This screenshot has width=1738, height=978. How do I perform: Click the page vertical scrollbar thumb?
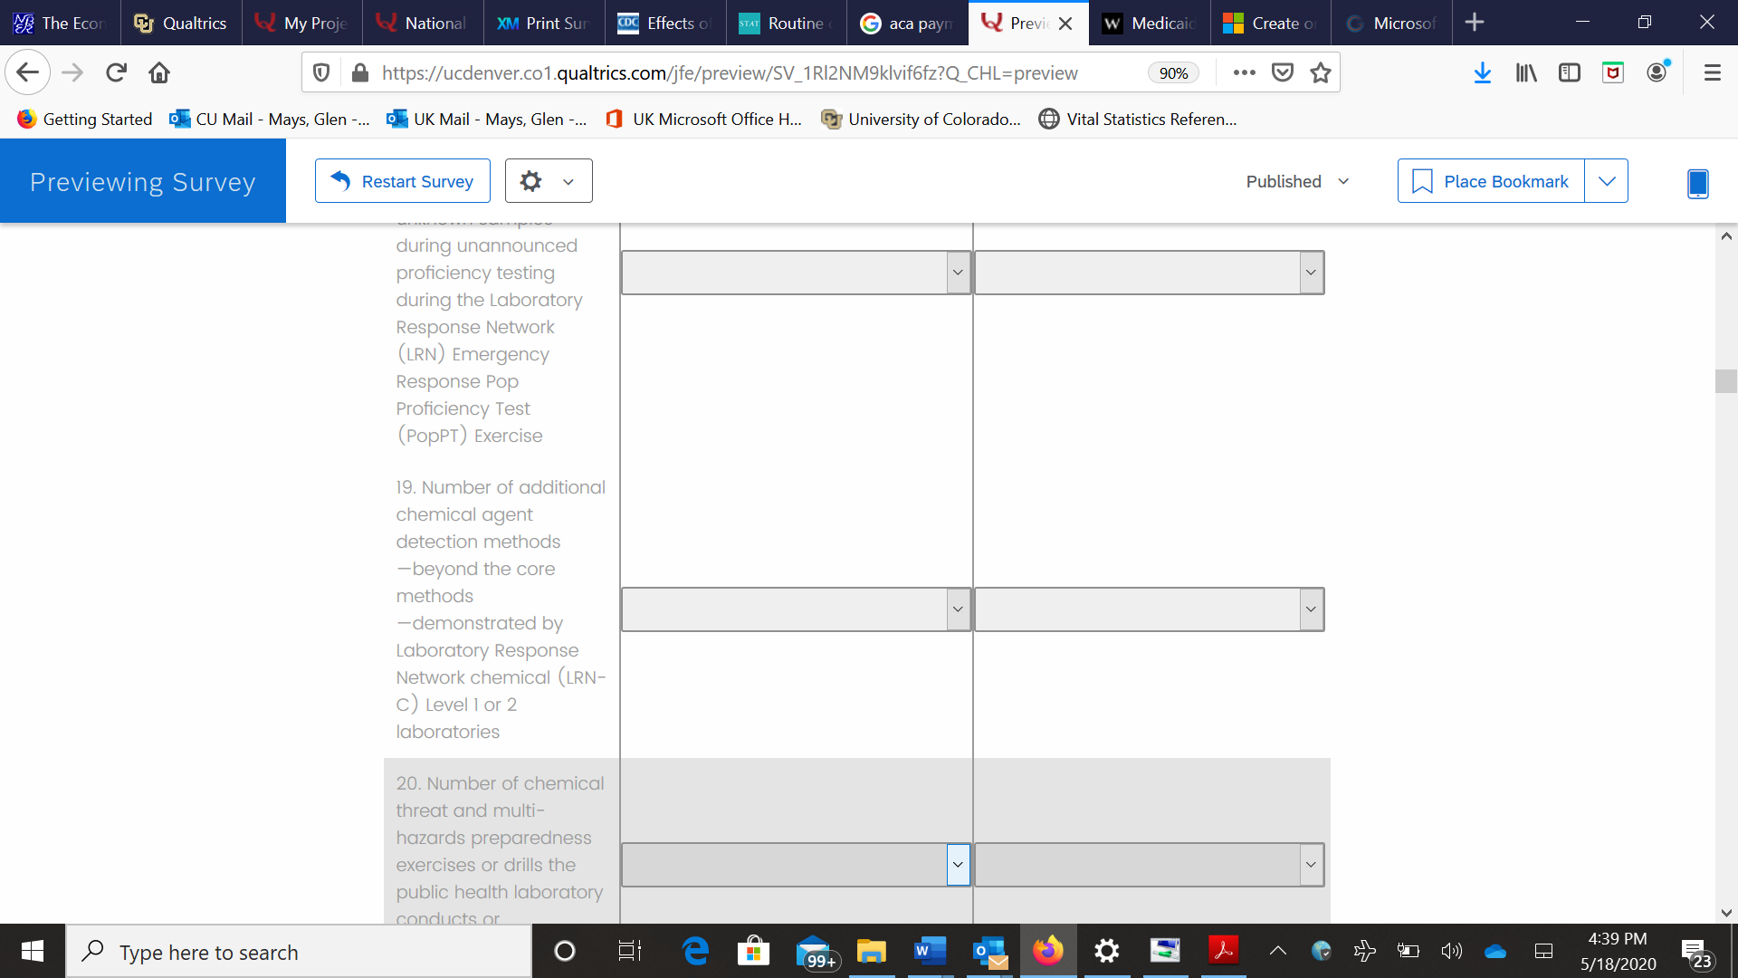pos(1725,380)
